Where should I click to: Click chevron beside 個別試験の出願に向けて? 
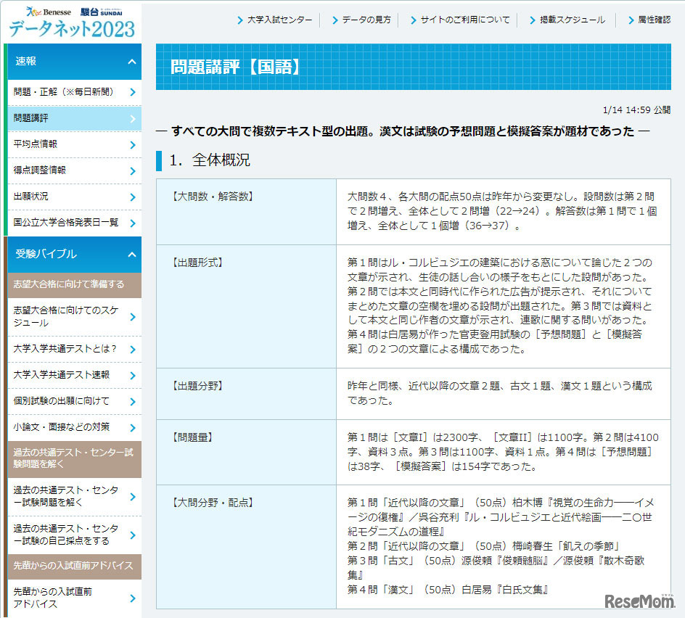(132, 401)
